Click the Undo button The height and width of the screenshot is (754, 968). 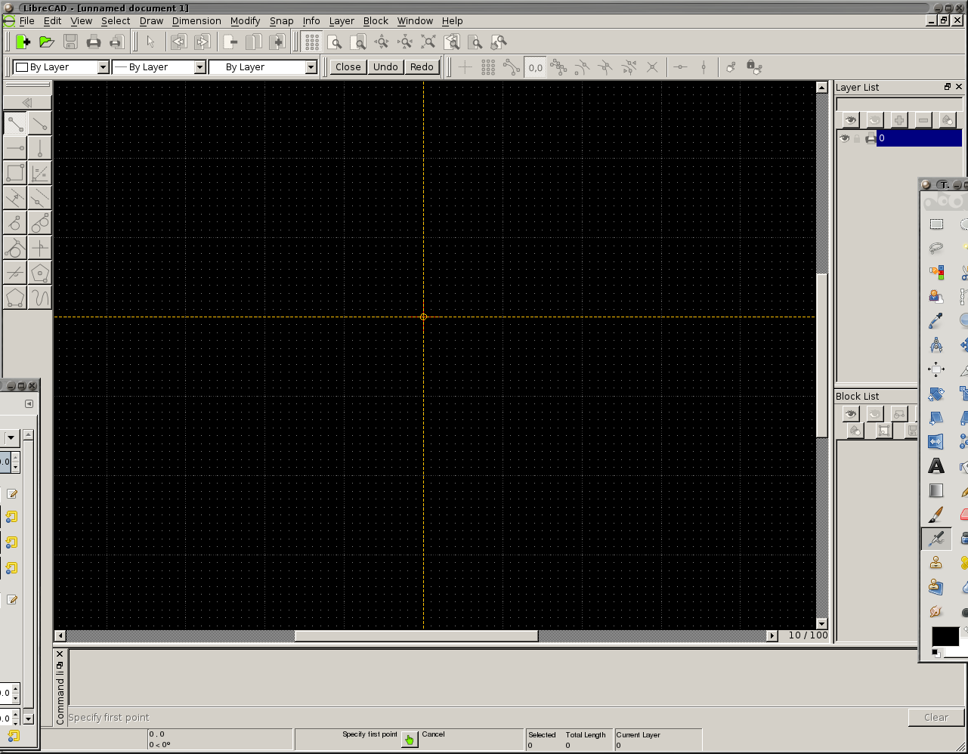385,67
